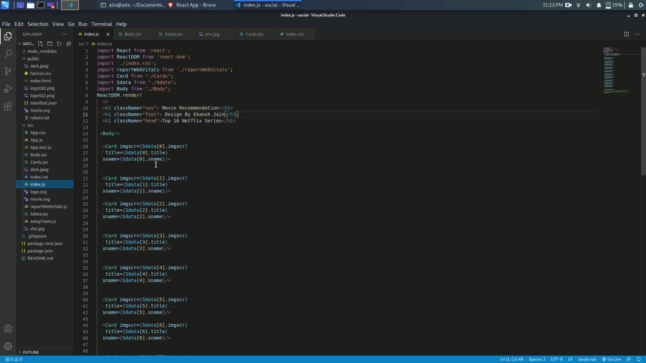Image resolution: width=646 pixels, height=363 pixels.
Task: Click the New Folder icon in Explorer
Action: (50, 44)
